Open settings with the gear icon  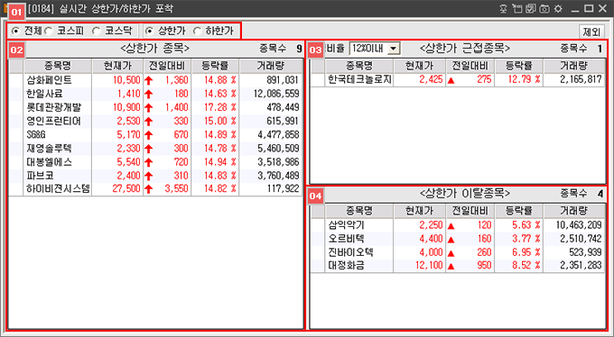click(x=558, y=9)
